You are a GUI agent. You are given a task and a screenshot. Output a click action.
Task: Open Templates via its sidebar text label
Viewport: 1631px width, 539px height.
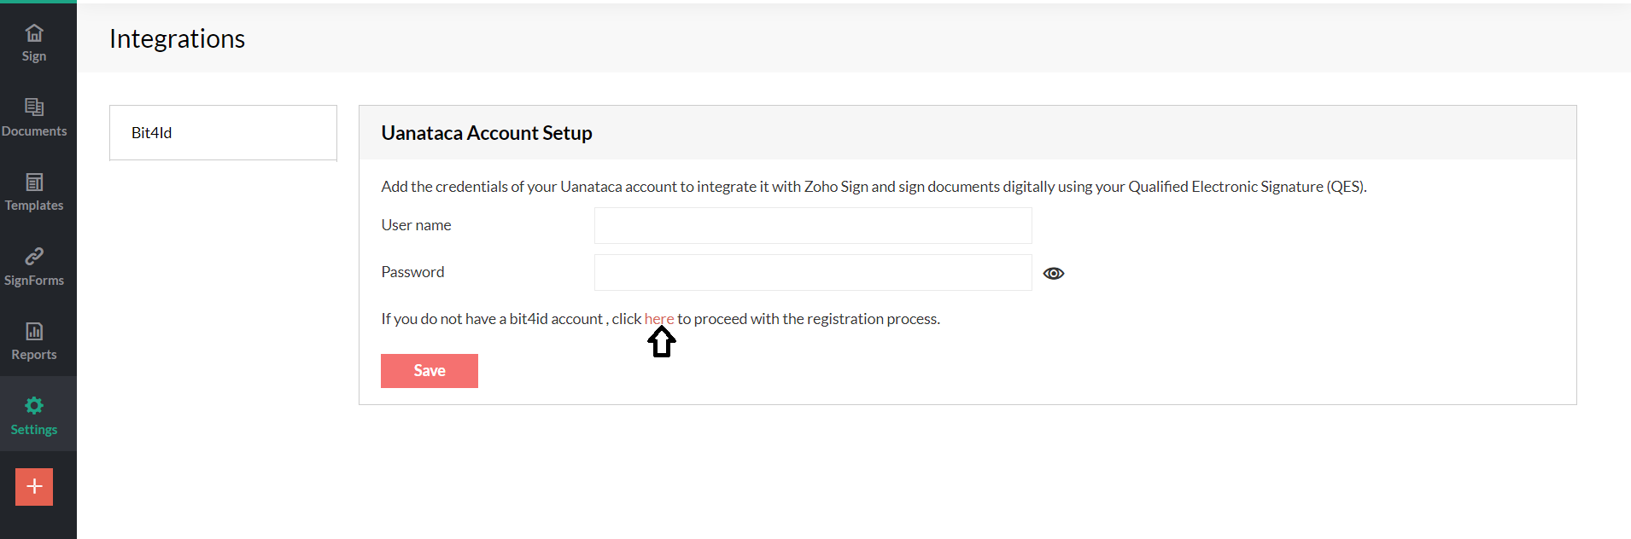tap(34, 206)
